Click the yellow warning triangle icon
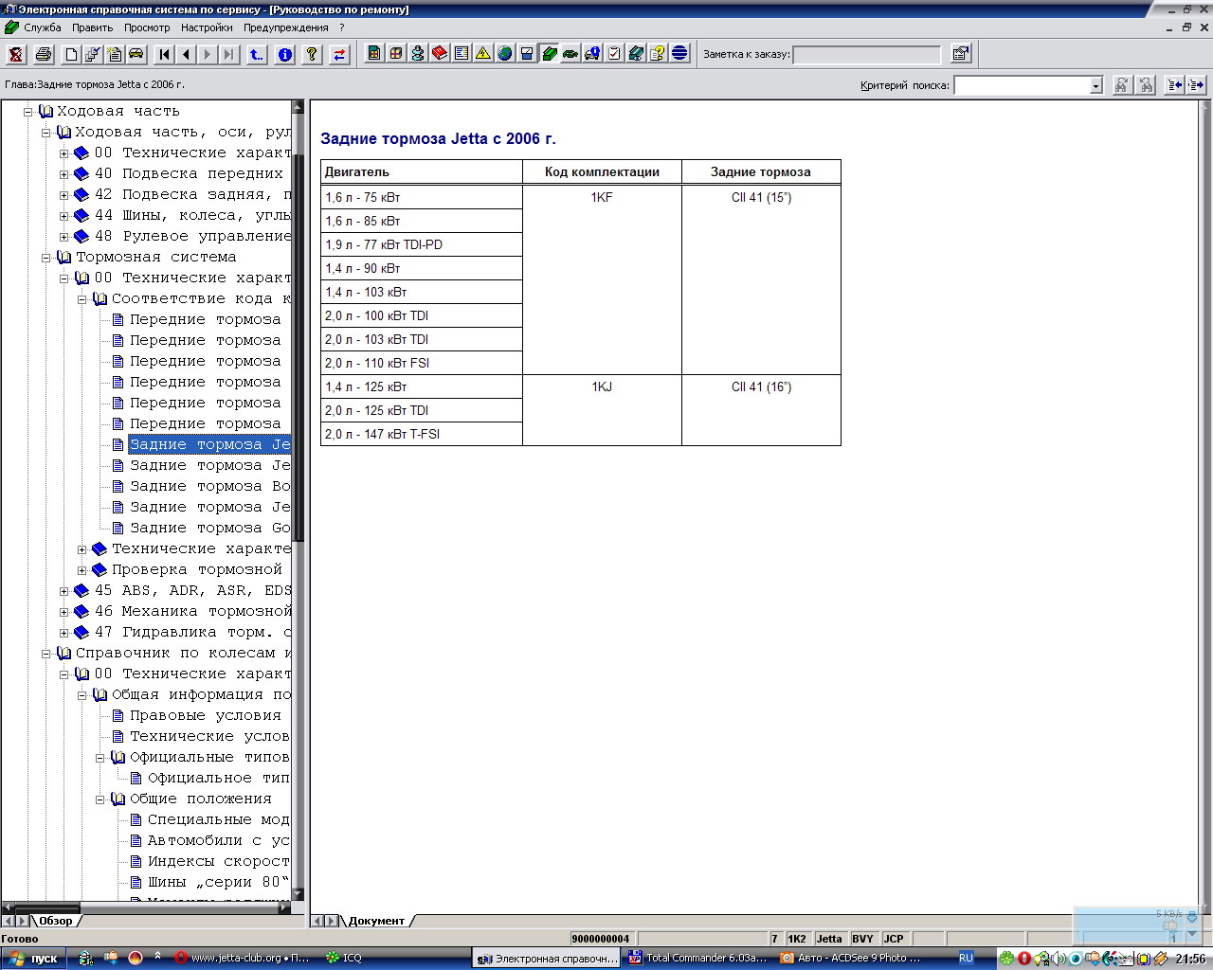The height and width of the screenshot is (970, 1213). click(x=483, y=54)
